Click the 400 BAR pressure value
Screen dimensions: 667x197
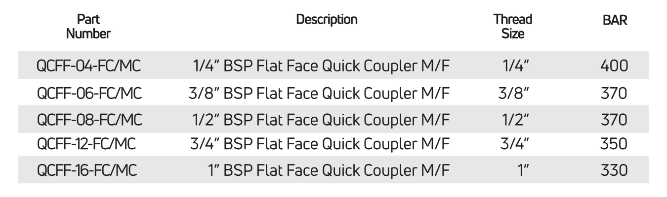click(x=614, y=66)
